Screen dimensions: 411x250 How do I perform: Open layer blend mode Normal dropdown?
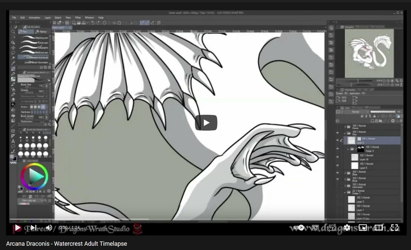(357, 112)
